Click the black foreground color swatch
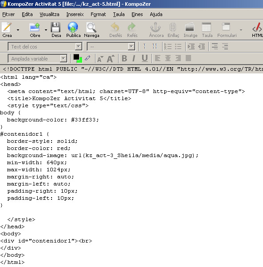 [76, 57]
